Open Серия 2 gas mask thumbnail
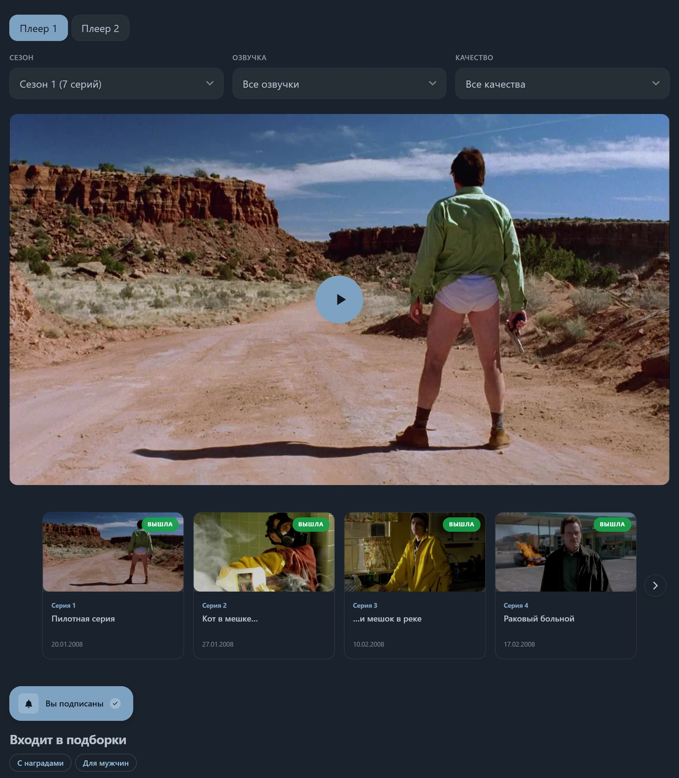The width and height of the screenshot is (679, 778). tap(264, 552)
